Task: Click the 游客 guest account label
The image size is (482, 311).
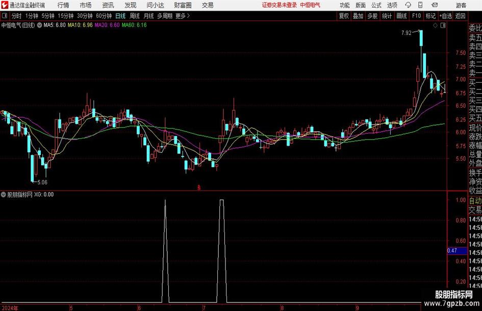Action: [x=461, y=5]
